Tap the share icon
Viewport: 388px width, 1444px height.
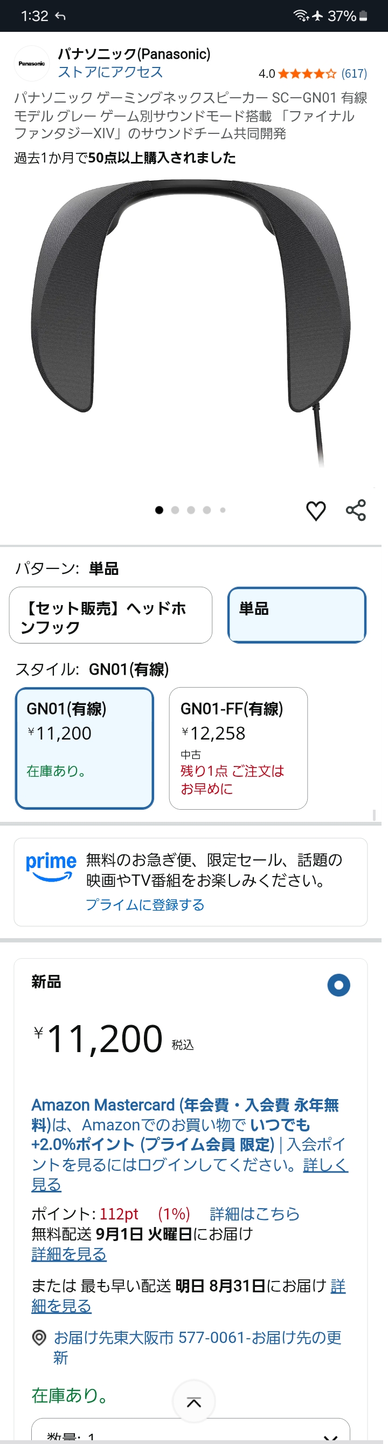tap(356, 510)
